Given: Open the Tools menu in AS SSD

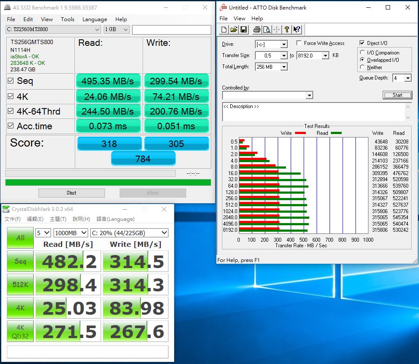Looking at the screenshot, I should coord(67,19).
